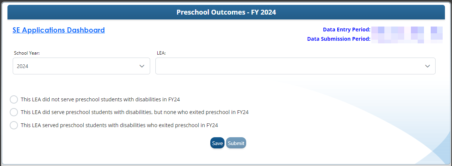Screen dimensions: 452x166
Task: Click the 'School Year:' field label
Action: 27,53
